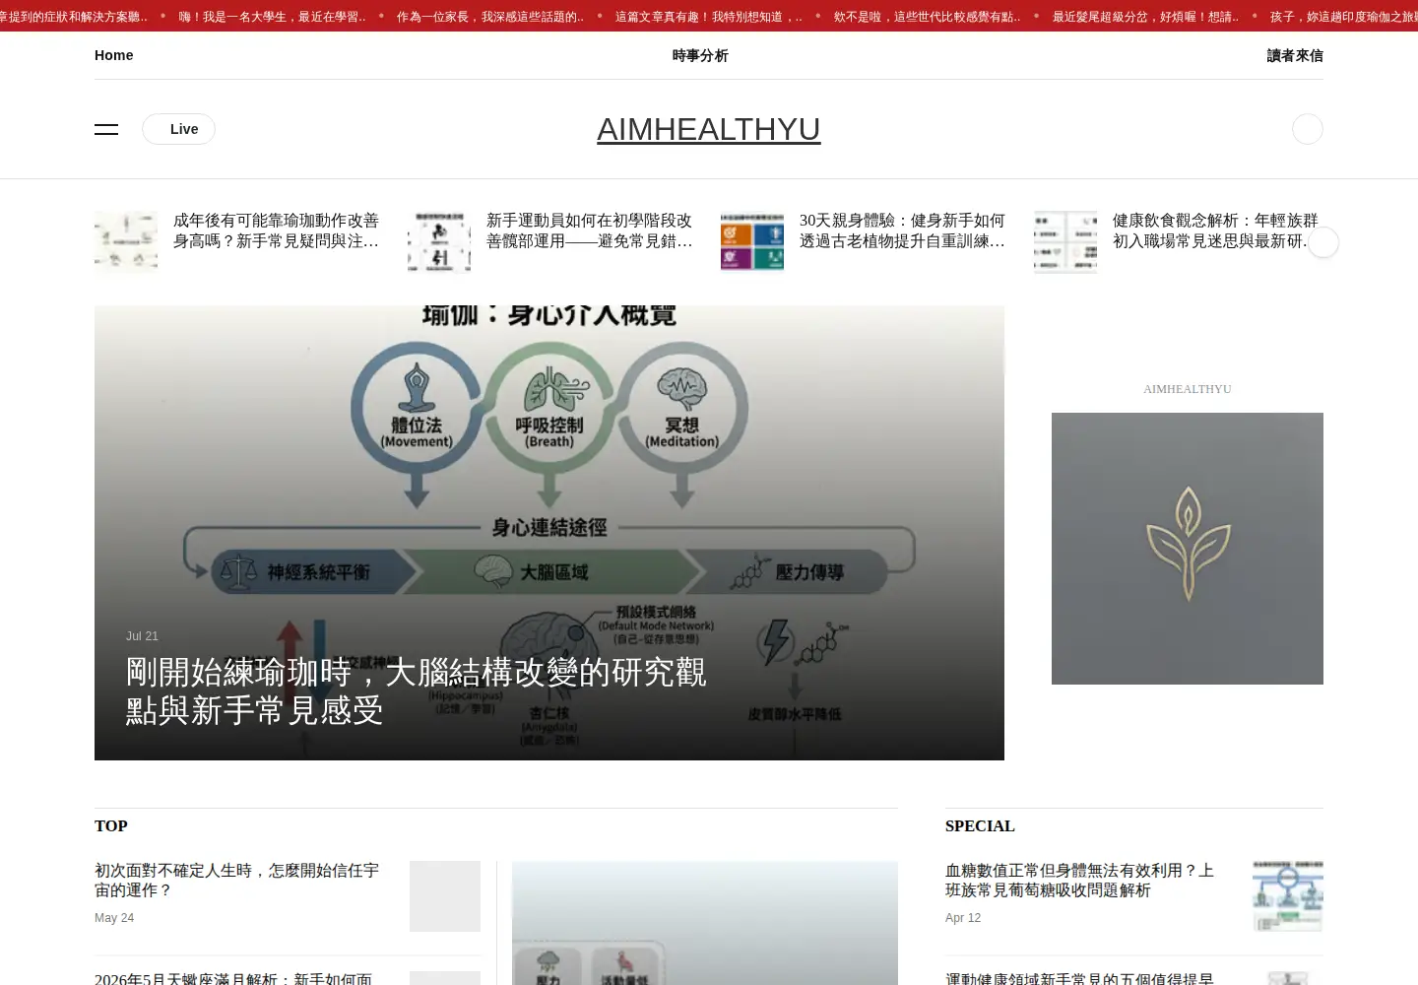Image resolution: width=1418 pixels, height=985 pixels.
Task: Click the large image in the TOP section
Action: click(x=705, y=923)
